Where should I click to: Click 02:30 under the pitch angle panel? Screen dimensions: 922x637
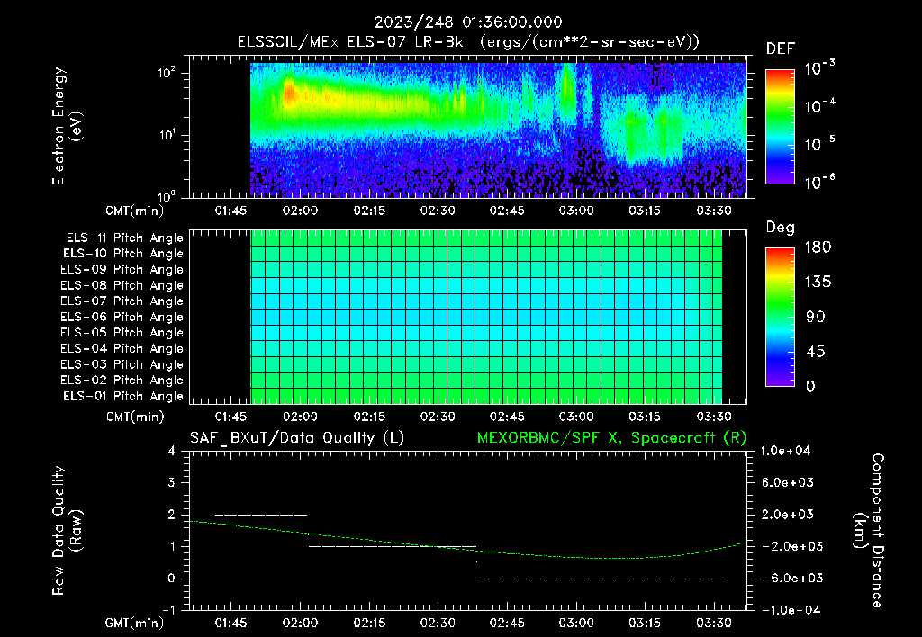(438, 417)
